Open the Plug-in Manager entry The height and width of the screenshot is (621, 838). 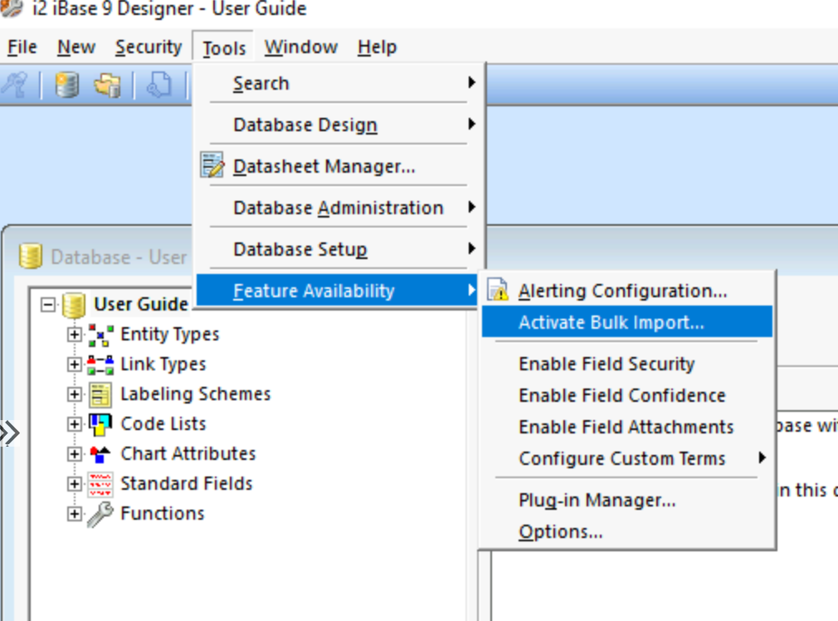[x=597, y=500]
